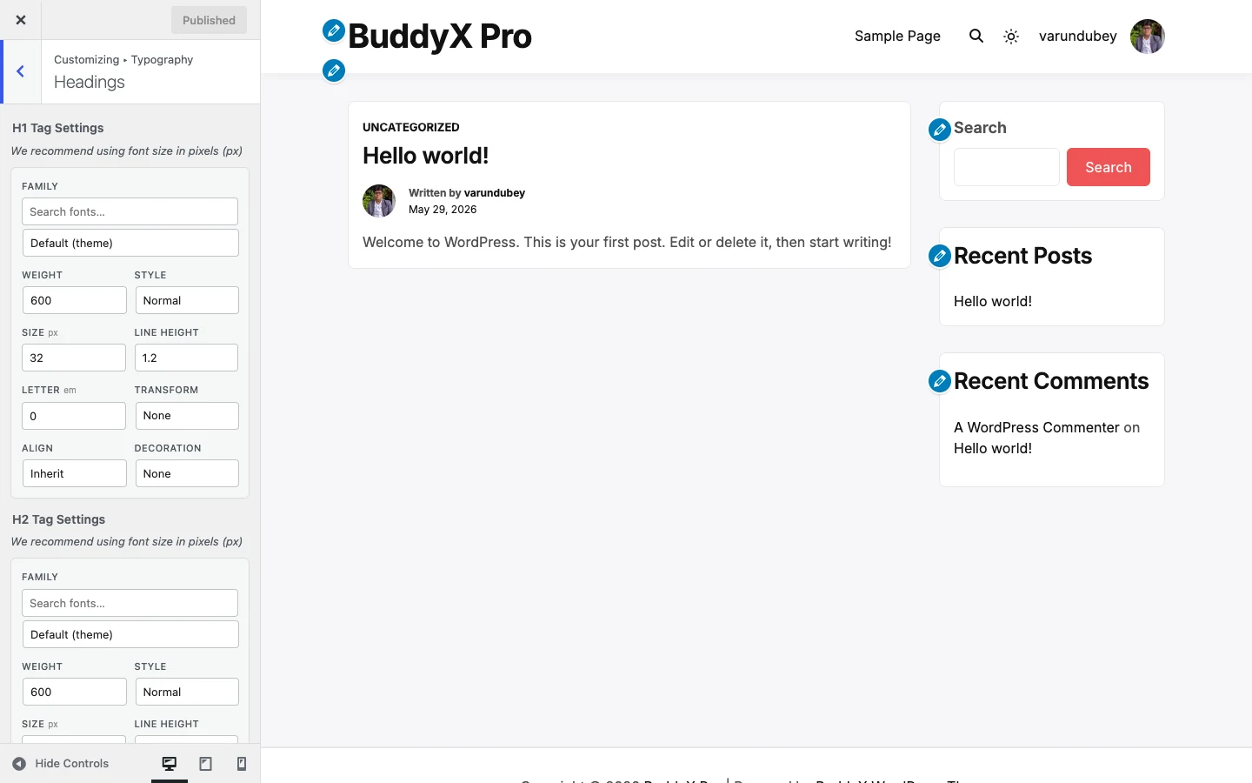
Task: Open Hello world! under Recent Posts
Action: (x=993, y=301)
